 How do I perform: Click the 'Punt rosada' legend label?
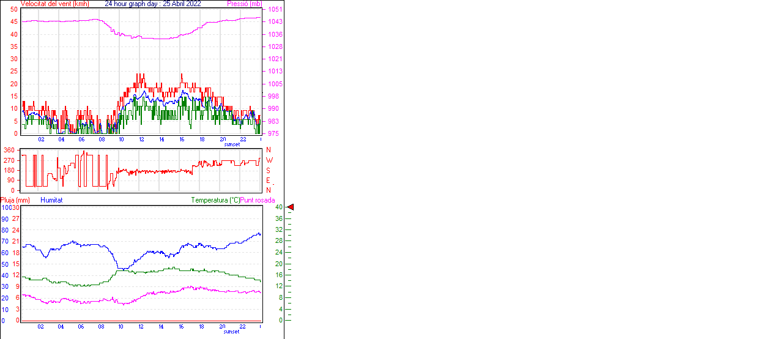pos(258,200)
